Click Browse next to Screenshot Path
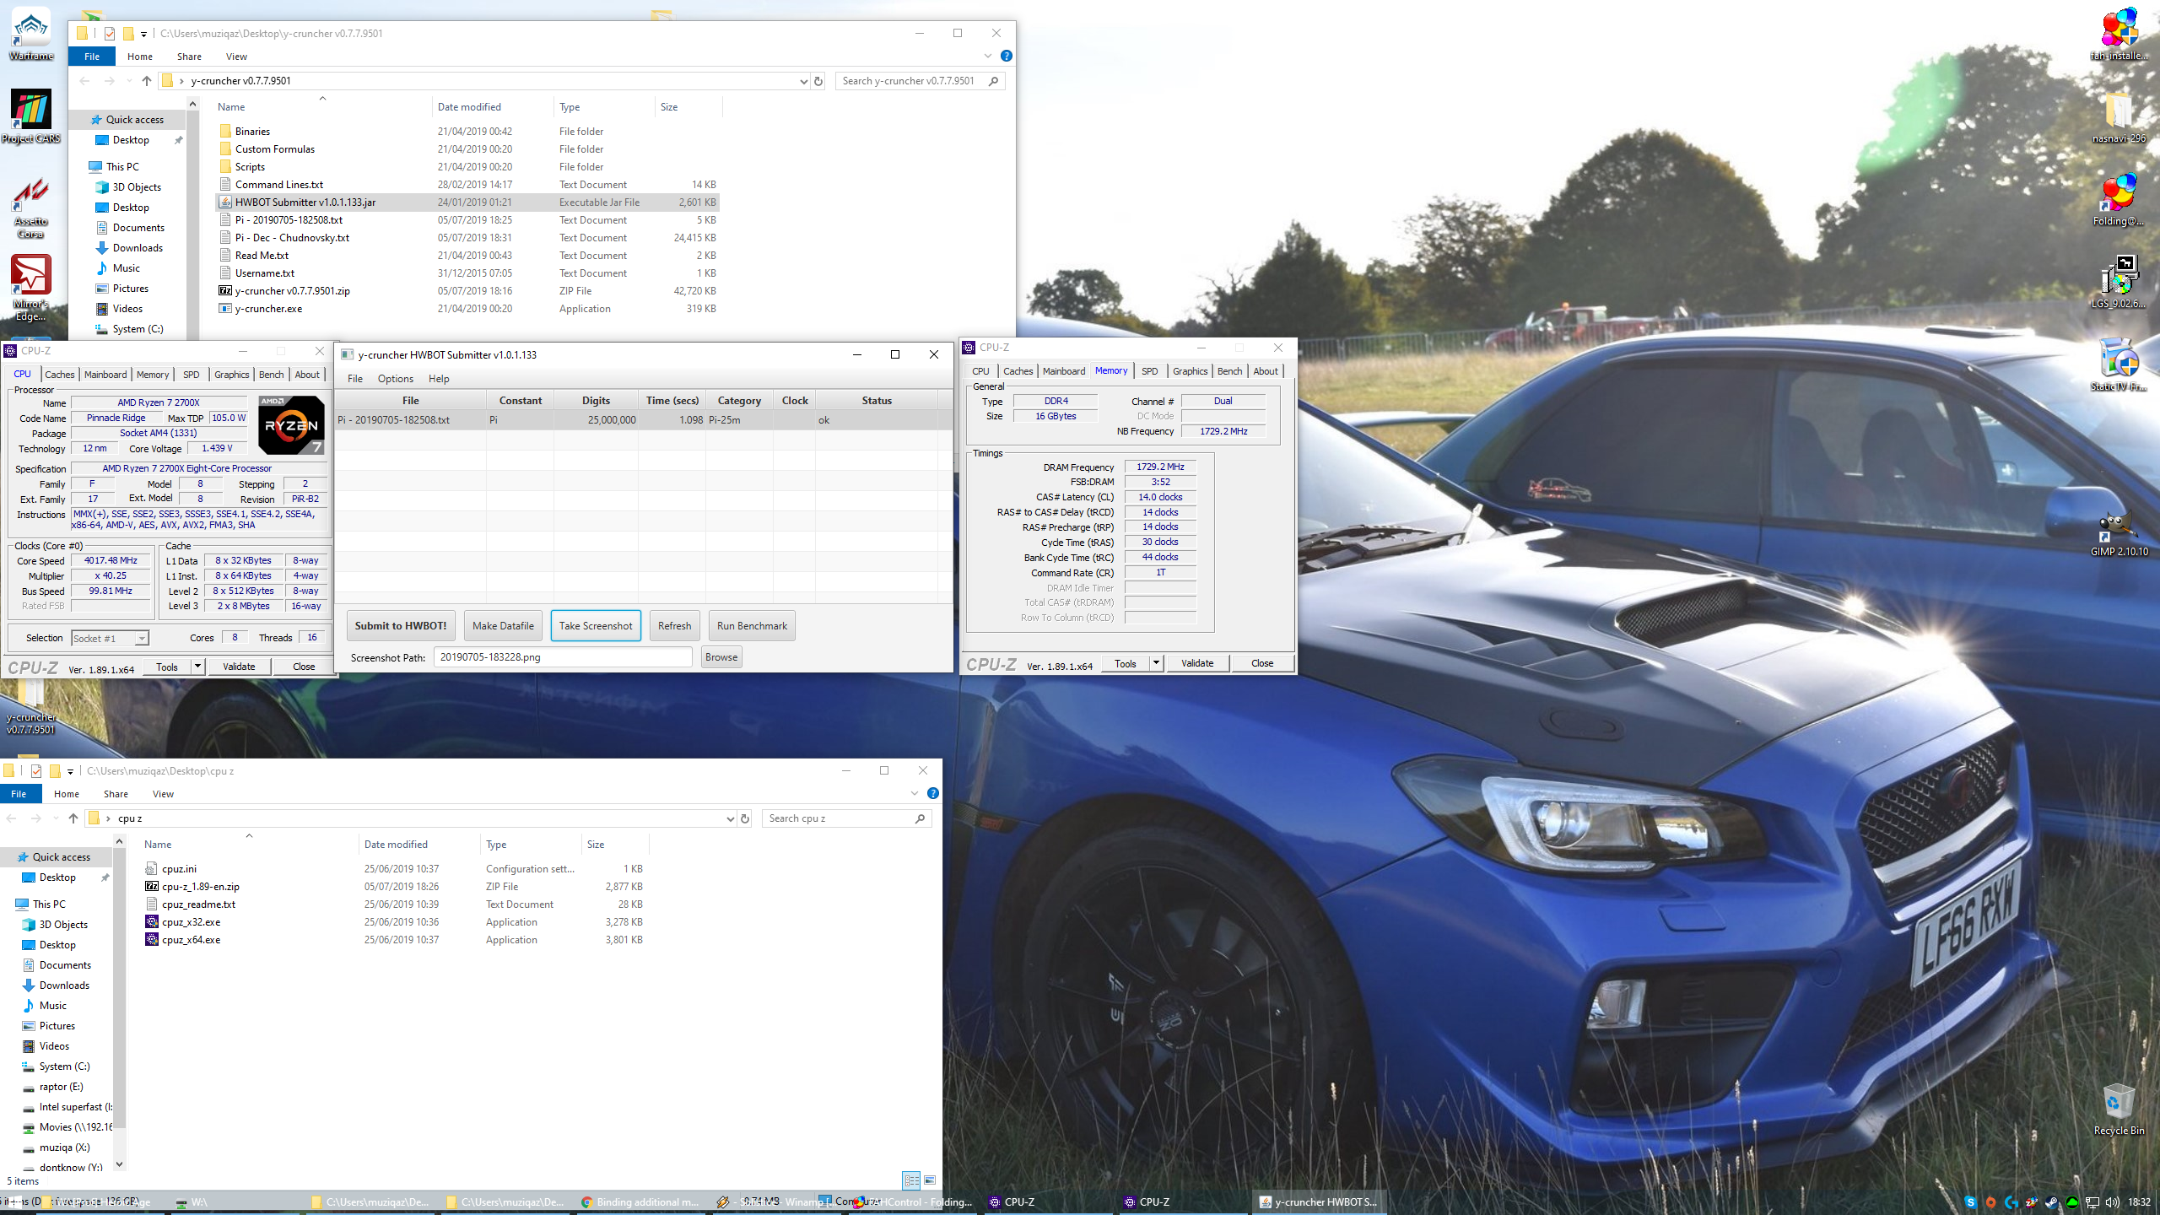 point(721,657)
